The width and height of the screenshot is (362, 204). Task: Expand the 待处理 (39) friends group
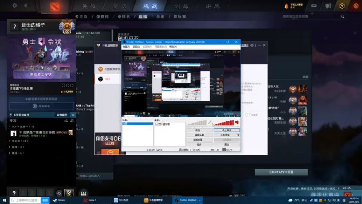click(10, 141)
